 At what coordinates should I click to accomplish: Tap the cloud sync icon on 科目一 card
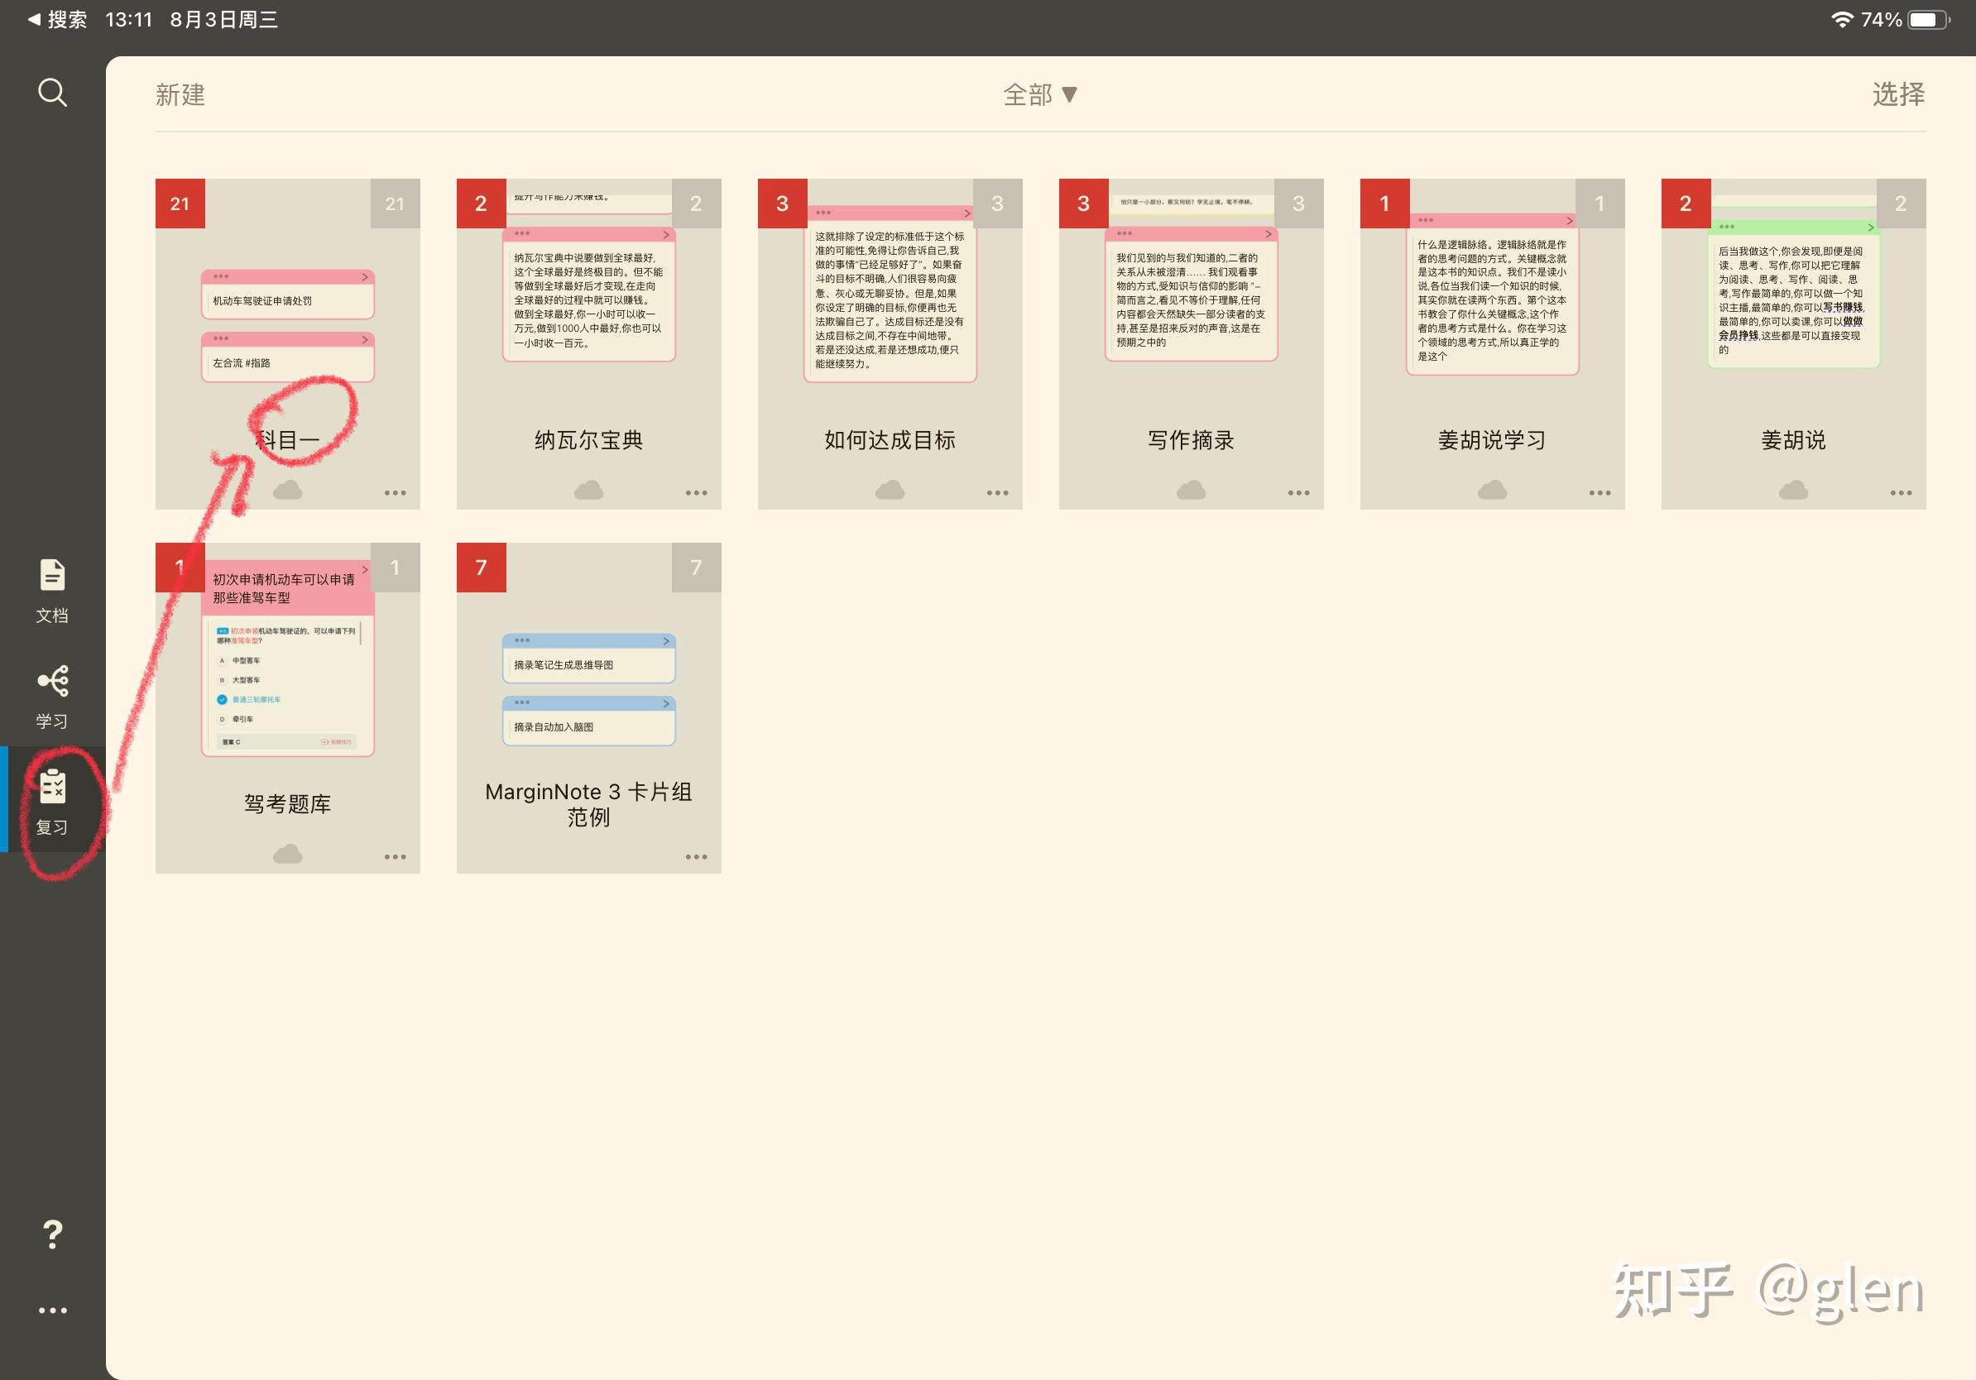point(287,490)
